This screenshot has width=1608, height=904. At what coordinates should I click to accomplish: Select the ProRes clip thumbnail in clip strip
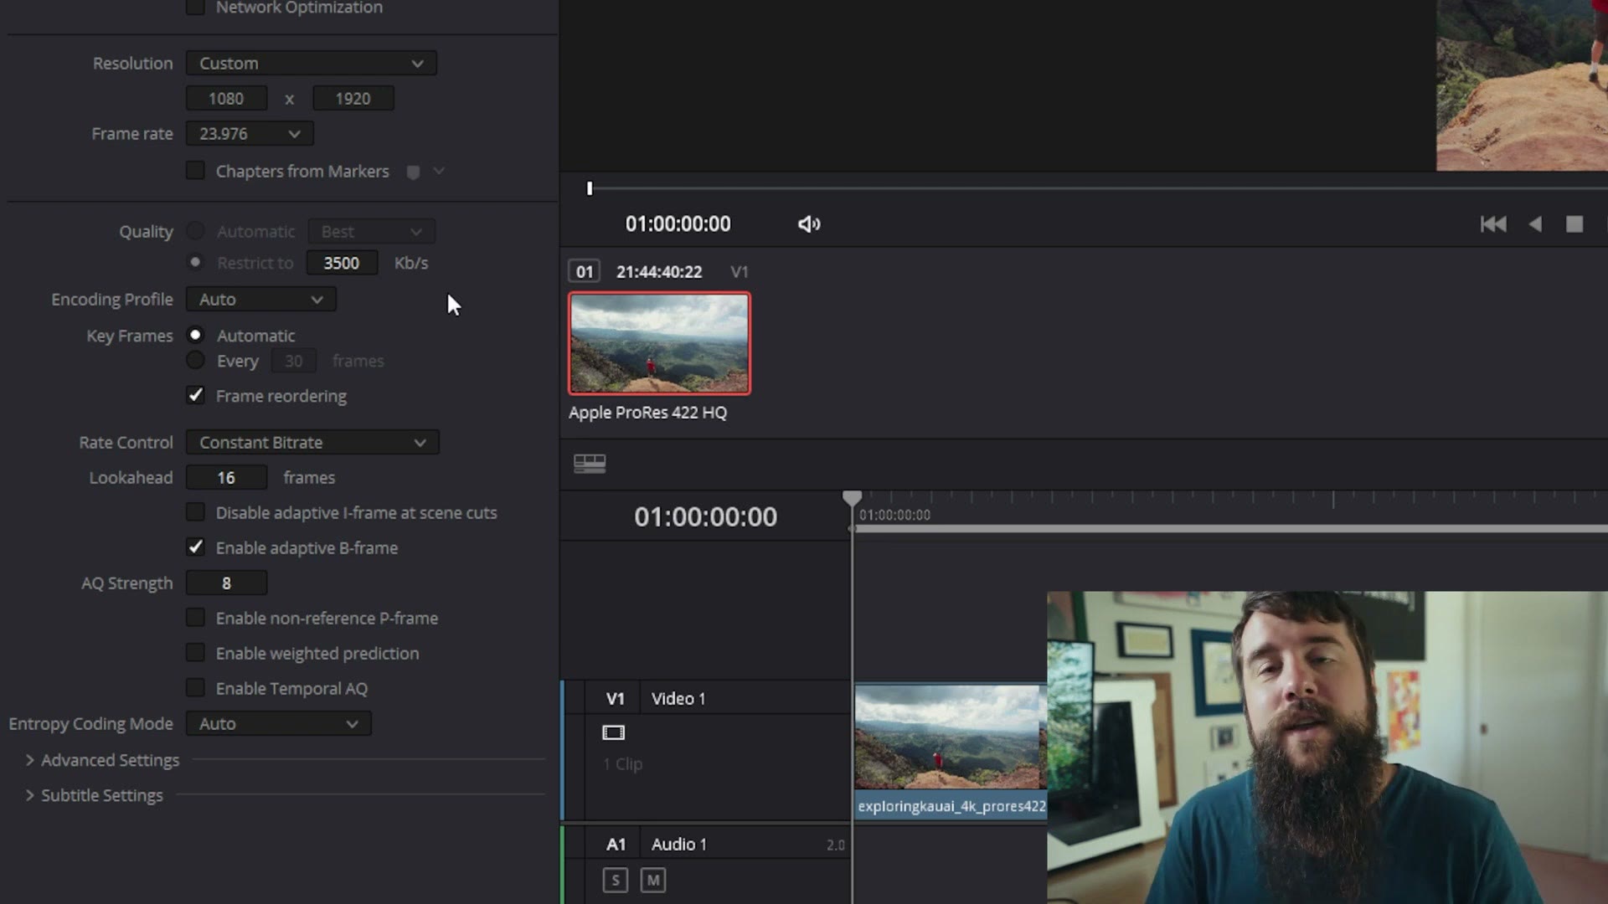click(659, 343)
